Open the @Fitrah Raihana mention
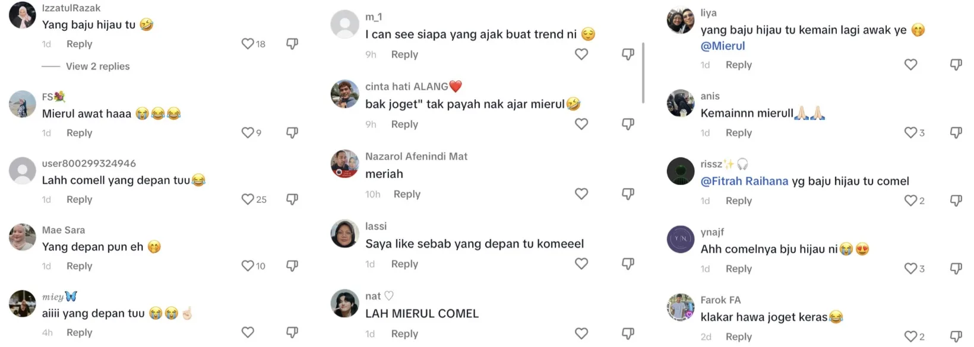 click(x=744, y=182)
